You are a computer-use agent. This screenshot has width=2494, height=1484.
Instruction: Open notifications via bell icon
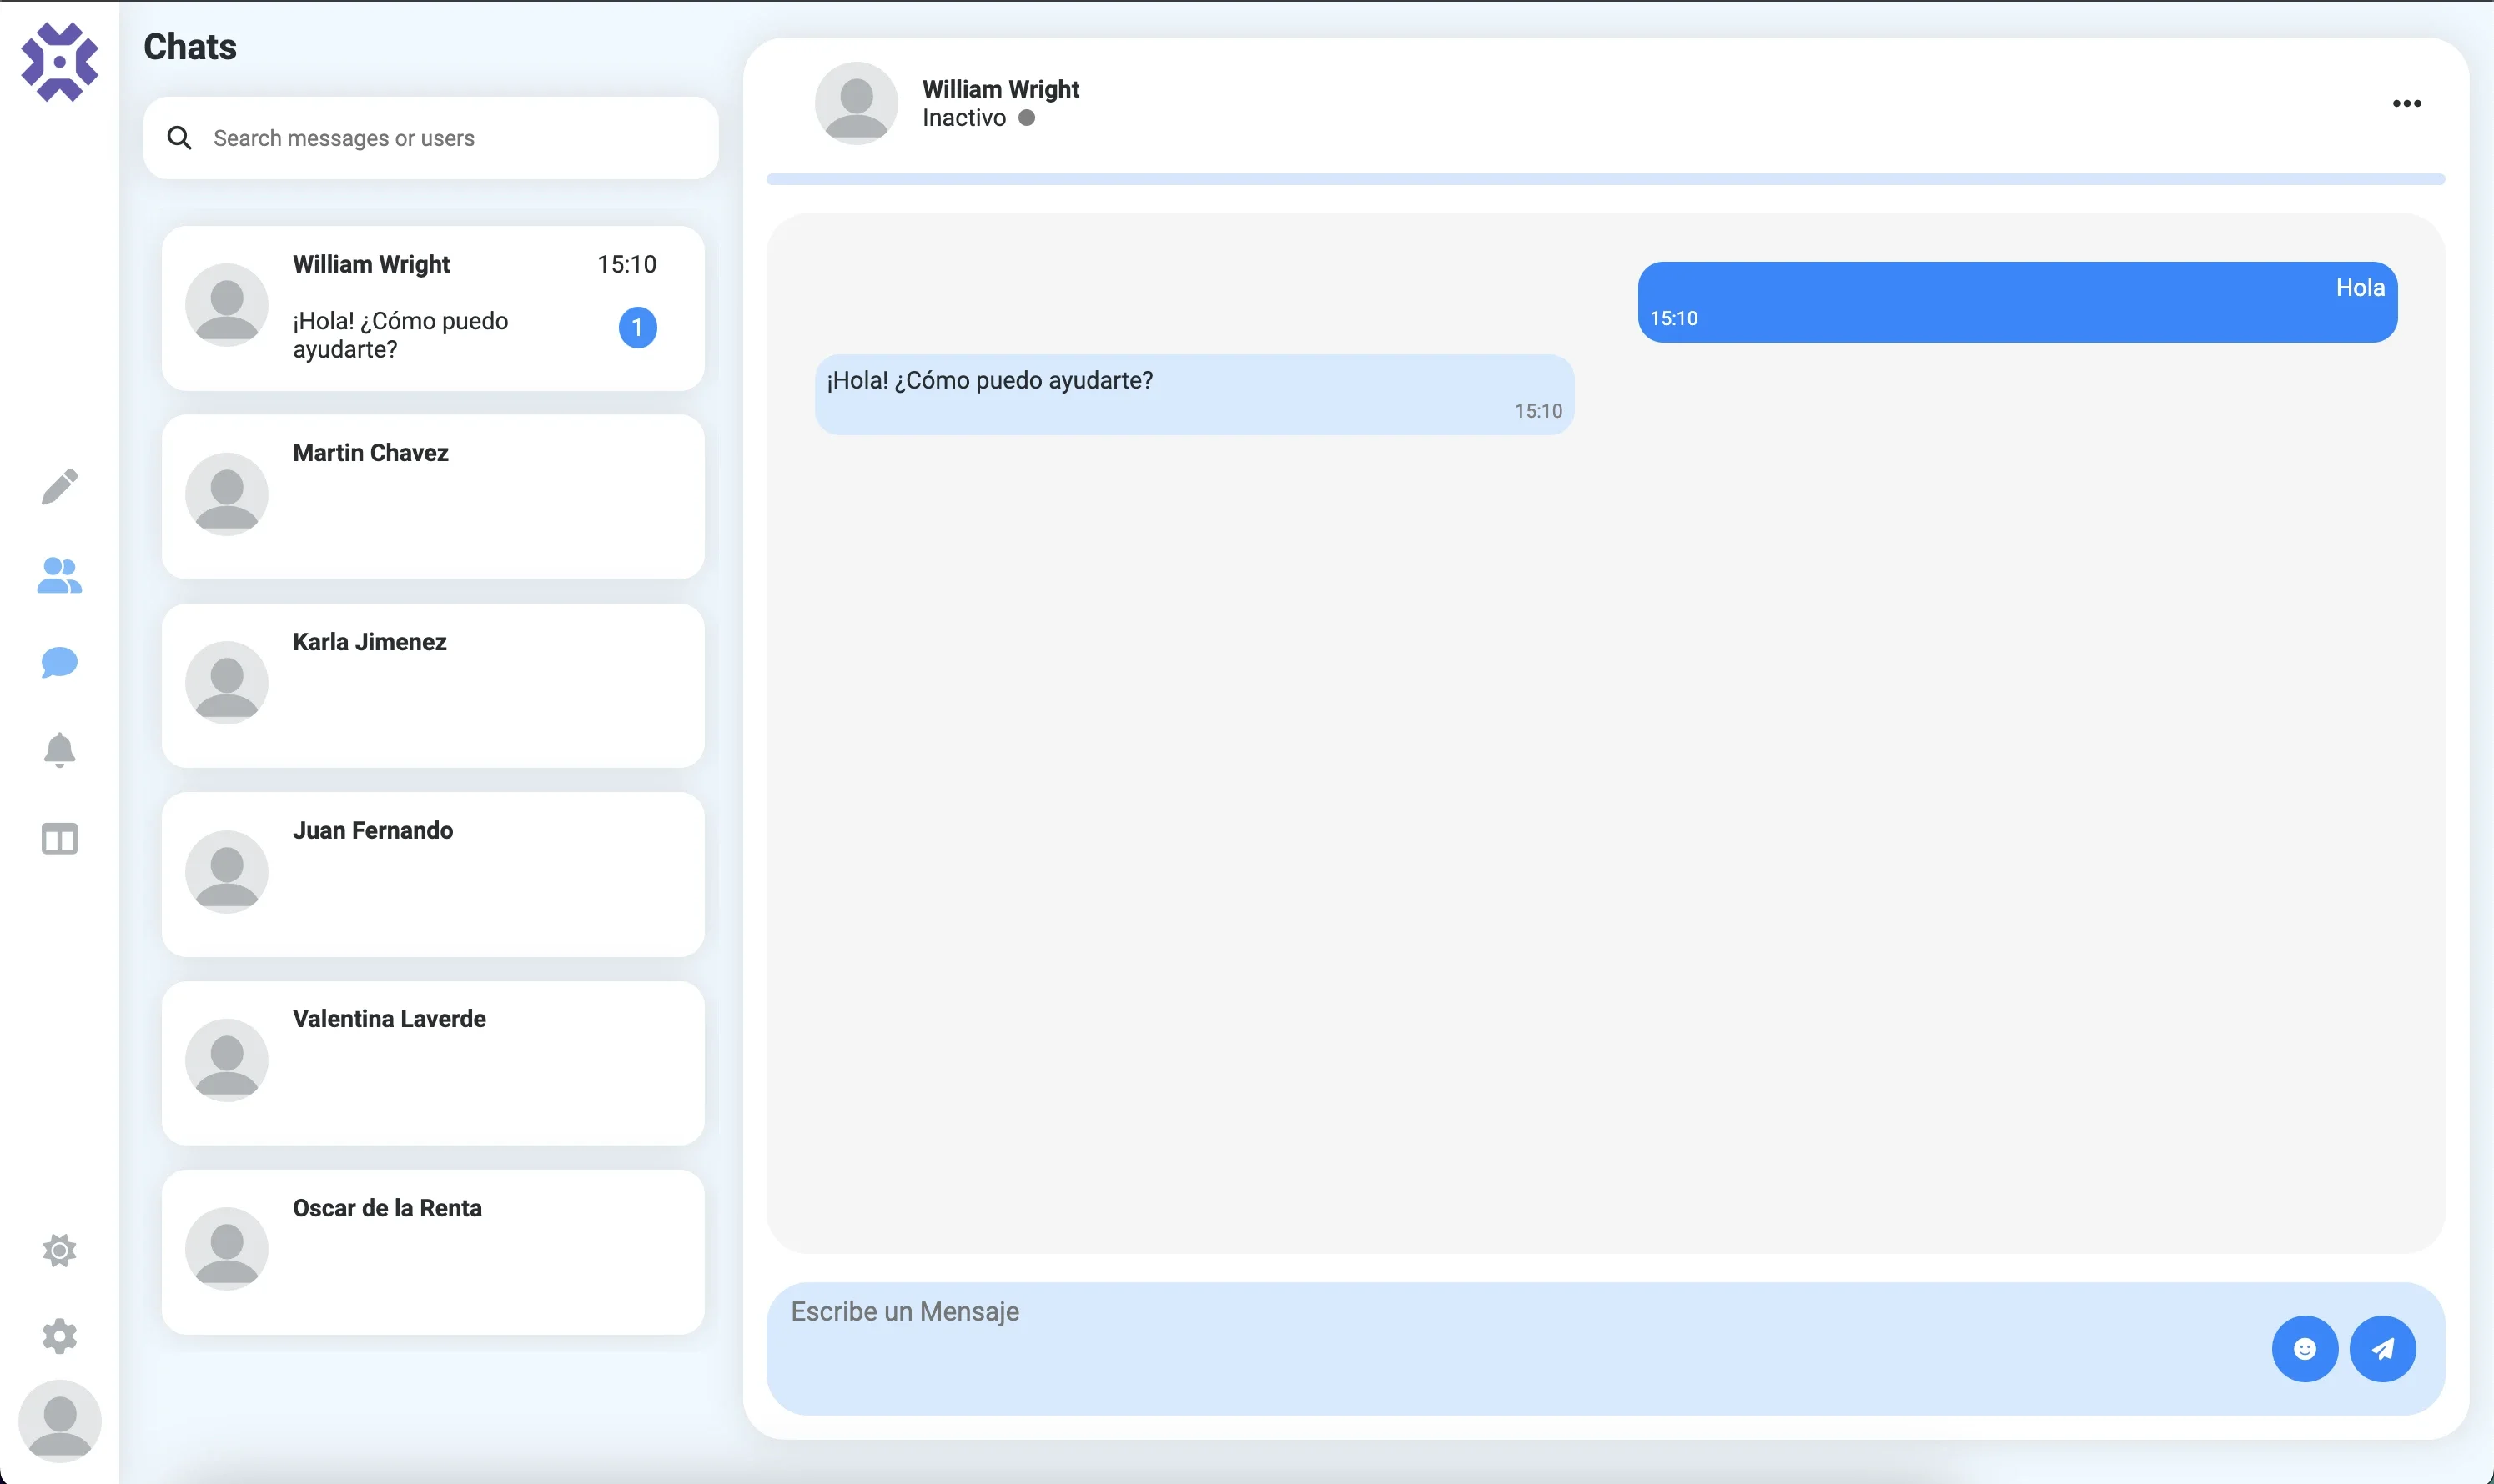(60, 751)
